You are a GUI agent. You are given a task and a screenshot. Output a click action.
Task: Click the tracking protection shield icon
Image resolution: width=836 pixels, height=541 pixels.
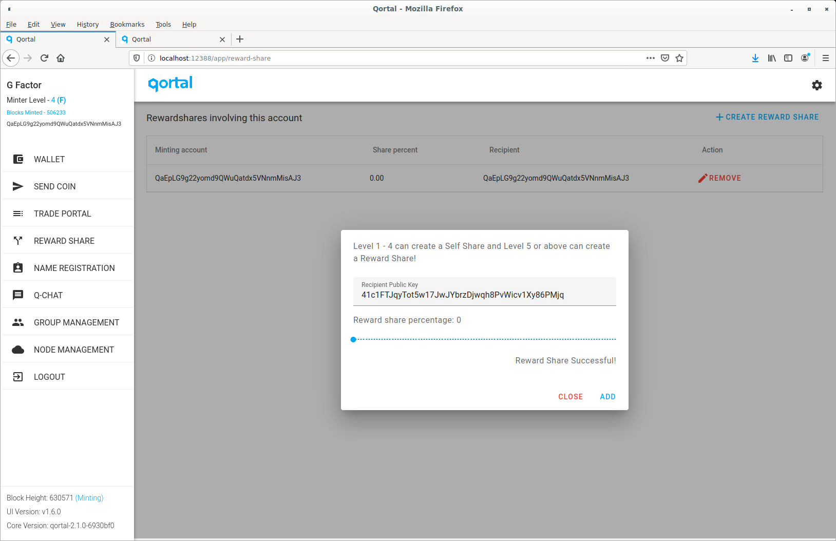(137, 58)
